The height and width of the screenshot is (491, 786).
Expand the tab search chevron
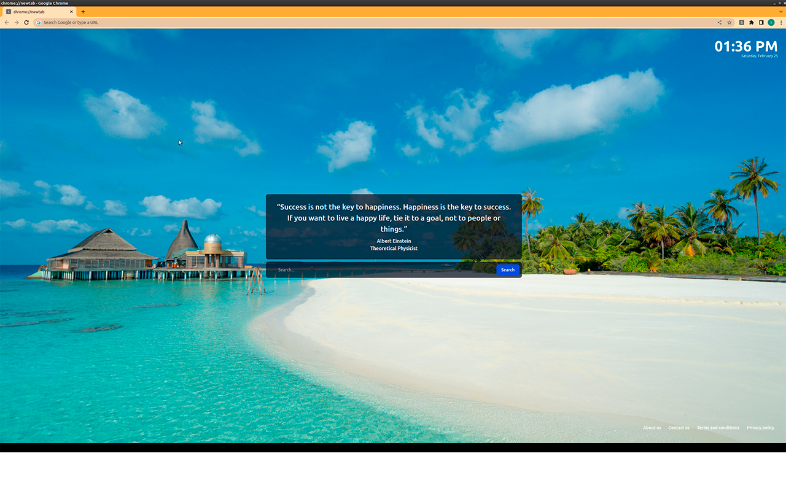(781, 12)
